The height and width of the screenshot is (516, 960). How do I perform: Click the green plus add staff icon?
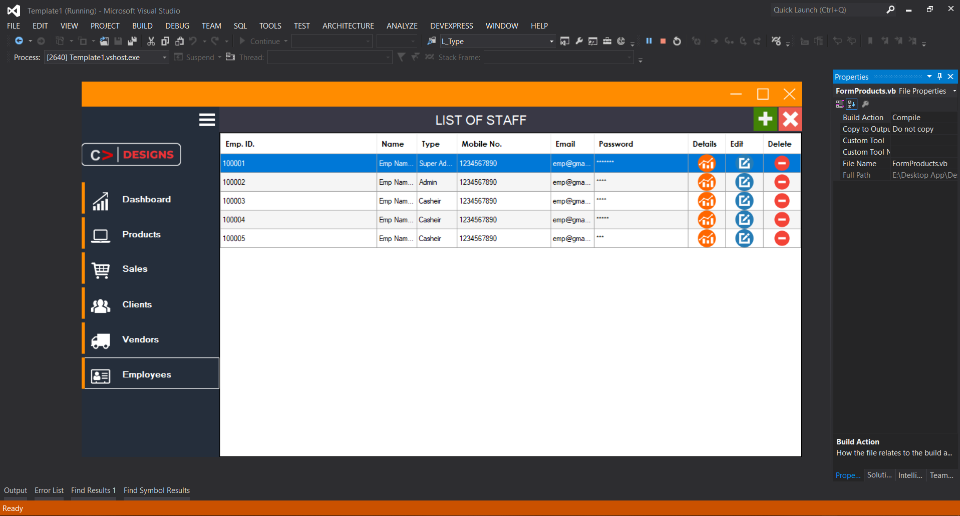tap(765, 119)
